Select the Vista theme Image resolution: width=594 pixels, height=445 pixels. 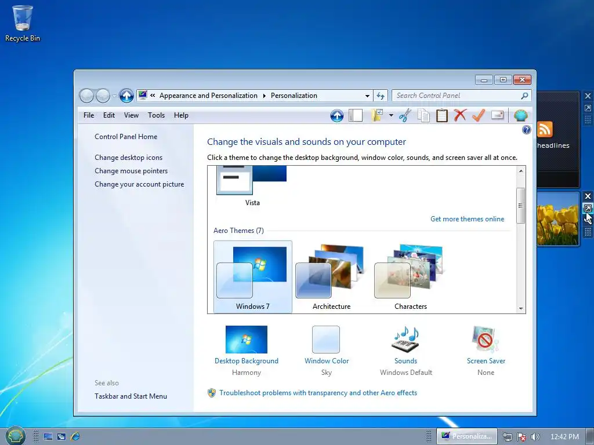[x=253, y=186]
